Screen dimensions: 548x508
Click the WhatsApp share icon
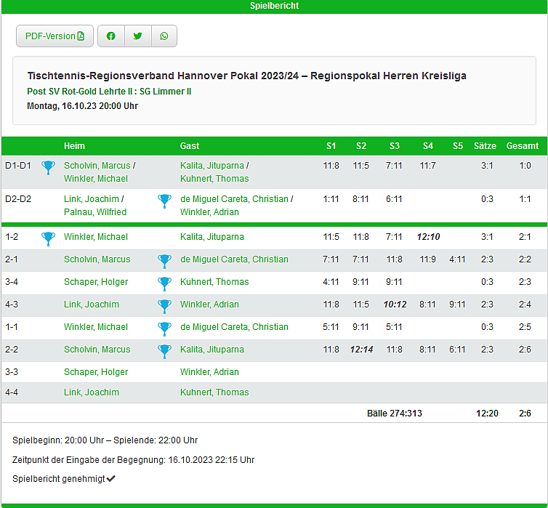[x=164, y=36]
